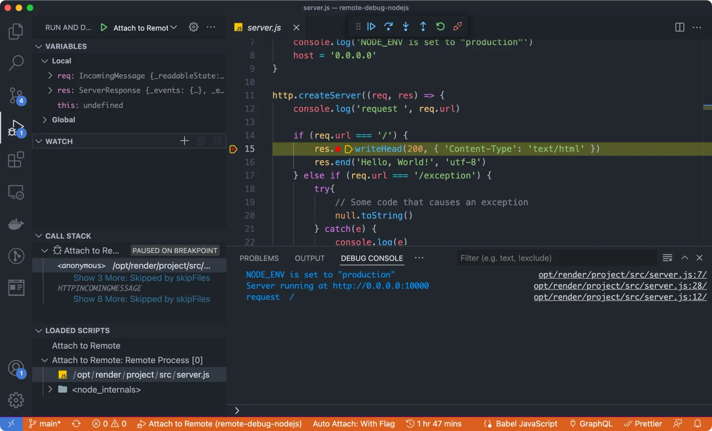Click the Step Out icon
Viewport: 712px width, 431px height.
pos(423,26)
